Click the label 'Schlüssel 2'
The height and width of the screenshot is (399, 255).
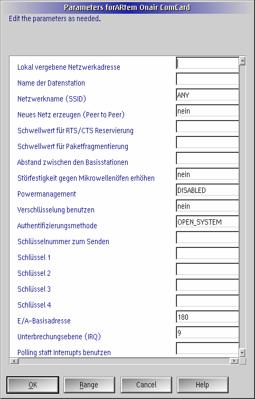coord(34,273)
